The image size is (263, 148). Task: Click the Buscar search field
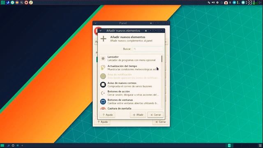coord(148,49)
